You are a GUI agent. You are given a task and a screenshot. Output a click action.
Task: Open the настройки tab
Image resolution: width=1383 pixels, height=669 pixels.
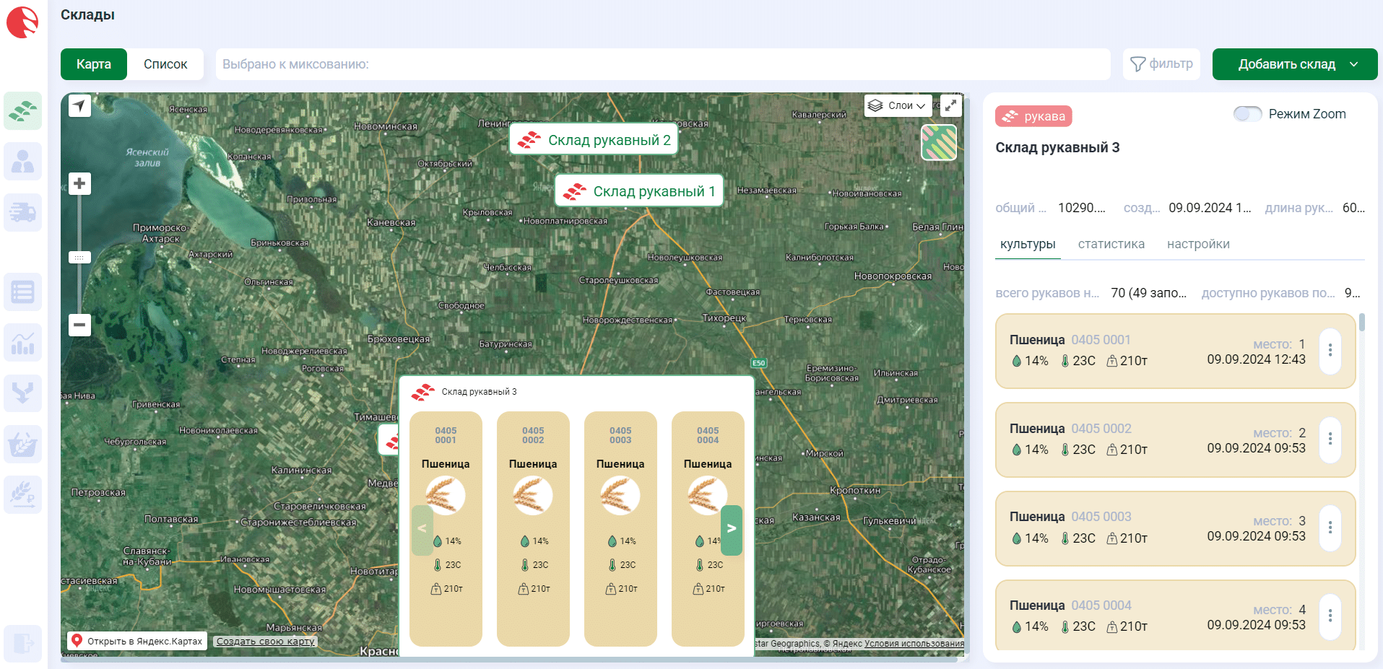tap(1198, 244)
